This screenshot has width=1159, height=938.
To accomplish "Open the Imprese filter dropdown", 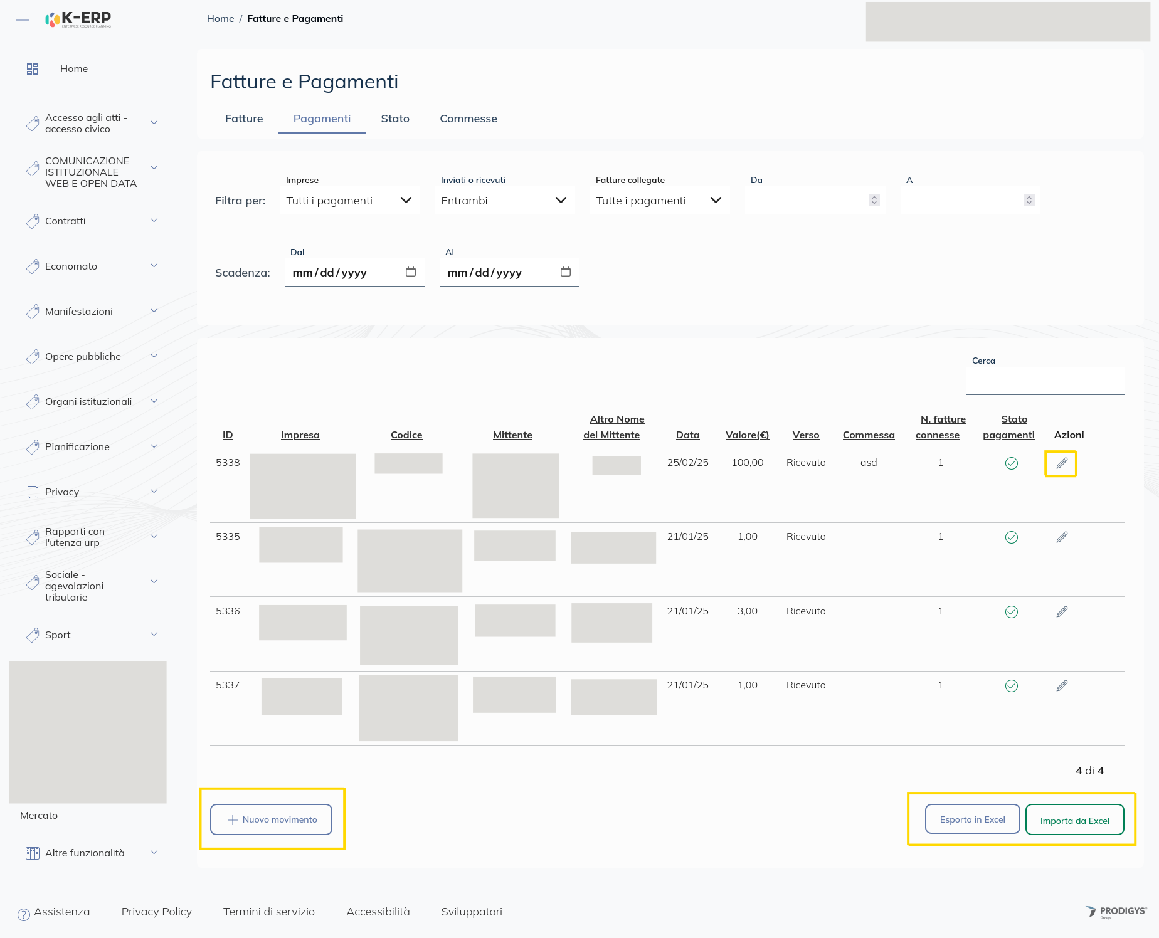I will click(x=349, y=201).
